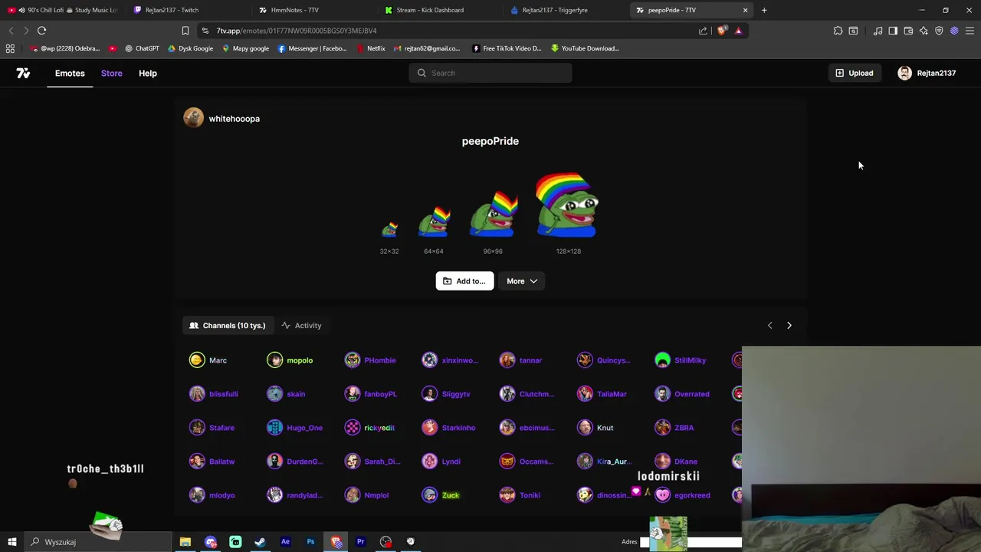Open channel Zuck

point(441,495)
